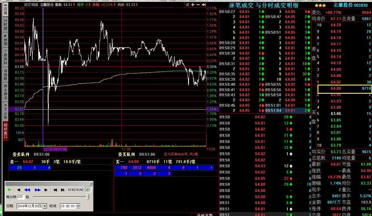Click the per-minute frames field showing 120
The width and height of the screenshot is (372, 216).
(21, 197)
